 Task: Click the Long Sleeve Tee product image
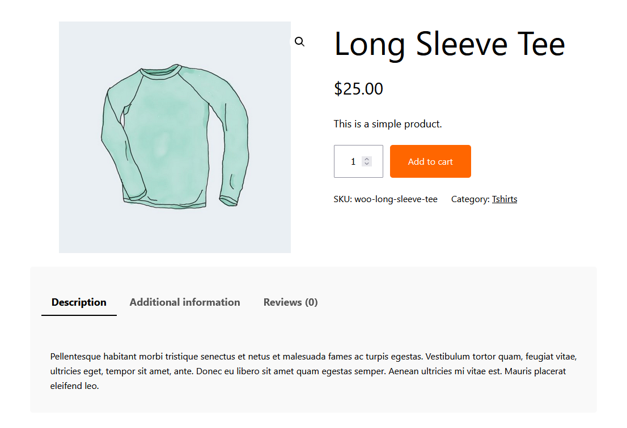(175, 137)
